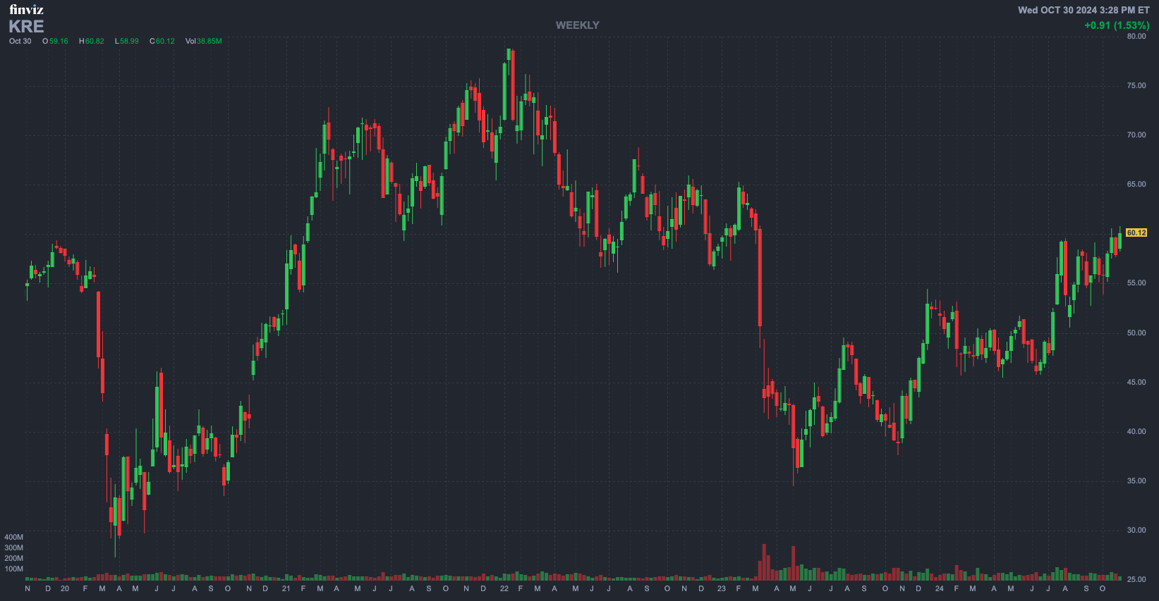The image size is (1159, 601).
Task: Select the year 22 marker on time axis
Action: 504,588
